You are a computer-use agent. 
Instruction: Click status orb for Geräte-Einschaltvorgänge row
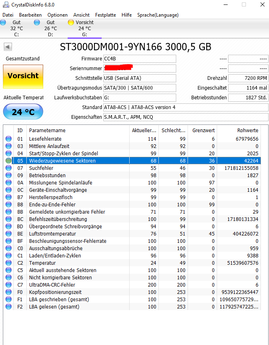9,190
